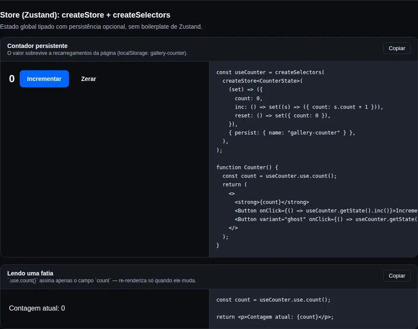Click the "Contador persistente" card title
Screen dimensions: 418x329
pyautogui.click(x=37, y=46)
